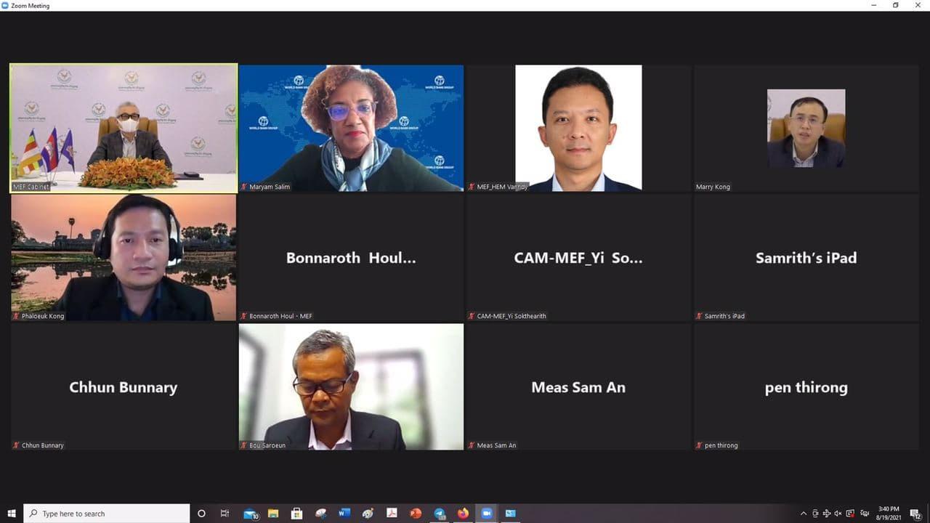Image resolution: width=930 pixels, height=523 pixels.
Task: Open Task View on the taskbar
Action: [225, 514]
